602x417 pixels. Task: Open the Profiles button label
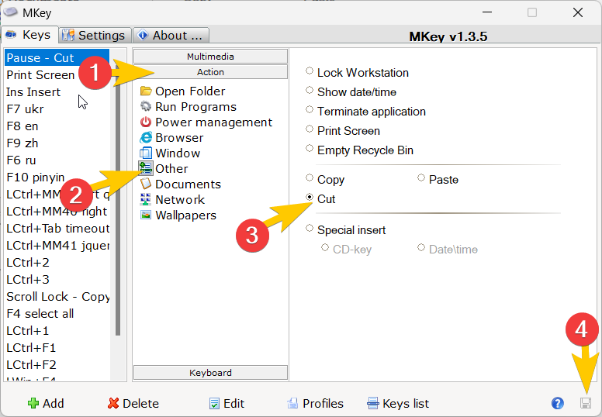click(323, 404)
